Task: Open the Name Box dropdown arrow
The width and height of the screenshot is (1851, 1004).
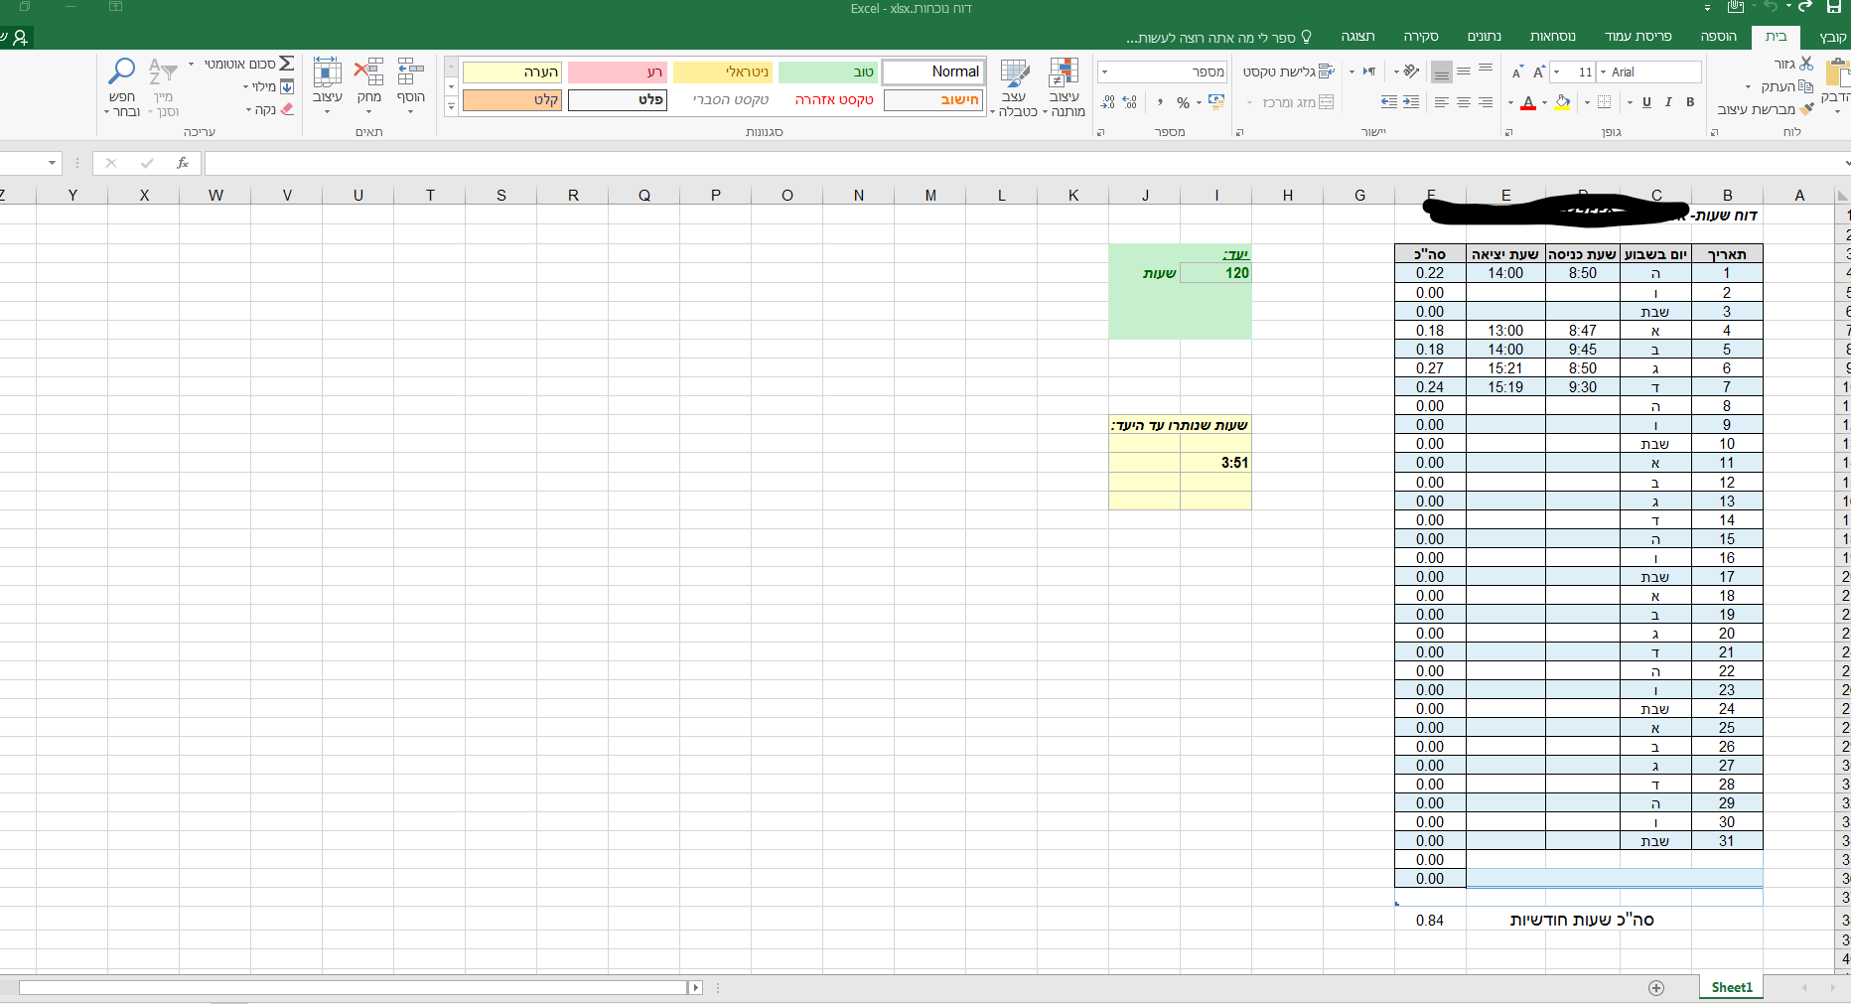Action: [x=52, y=163]
